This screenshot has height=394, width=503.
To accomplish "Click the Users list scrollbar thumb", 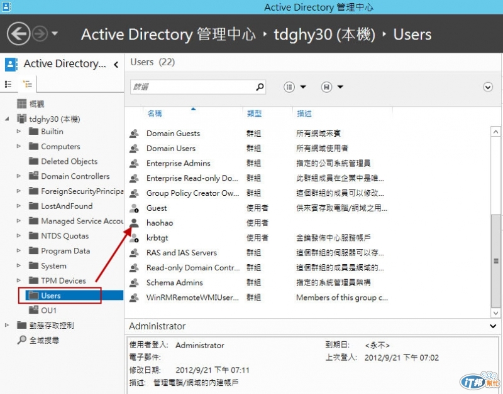I will pos(495,261).
